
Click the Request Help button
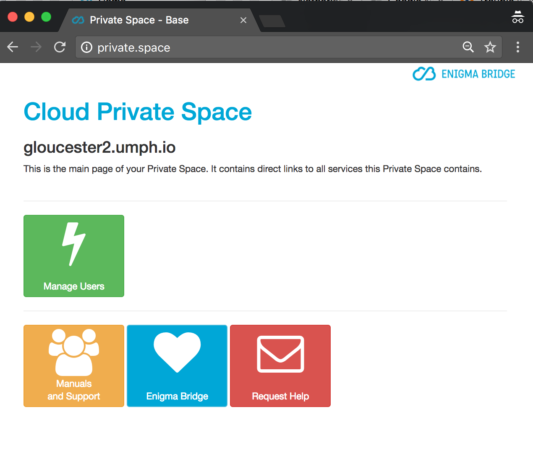[280, 365]
